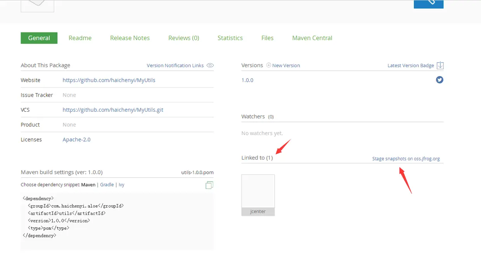Click the groupId line in dependency snippet

tap(76, 206)
